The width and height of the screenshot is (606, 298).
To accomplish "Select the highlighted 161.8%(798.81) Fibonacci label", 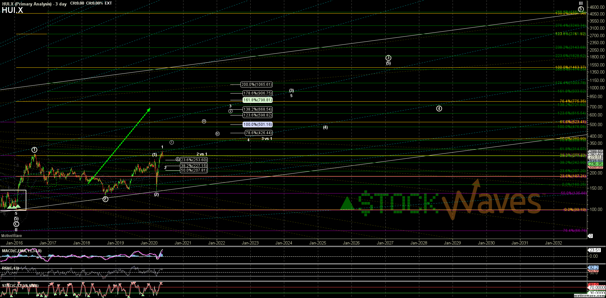I will tap(257, 100).
